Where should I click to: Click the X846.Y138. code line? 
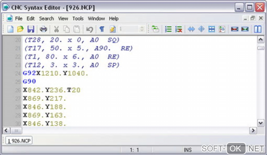coord(44,124)
